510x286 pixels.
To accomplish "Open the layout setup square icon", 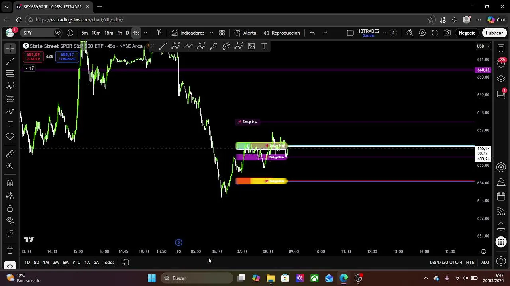I will (x=350, y=33).
